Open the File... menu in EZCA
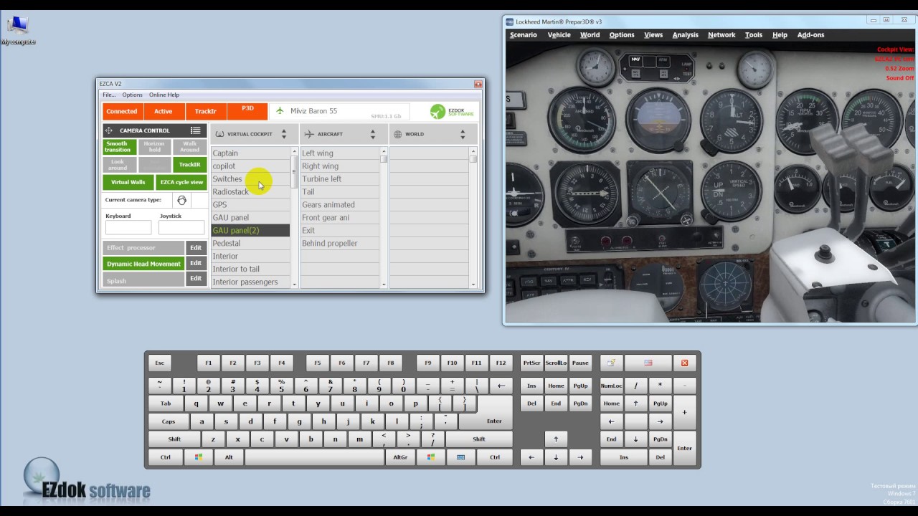 pos(109,95)
